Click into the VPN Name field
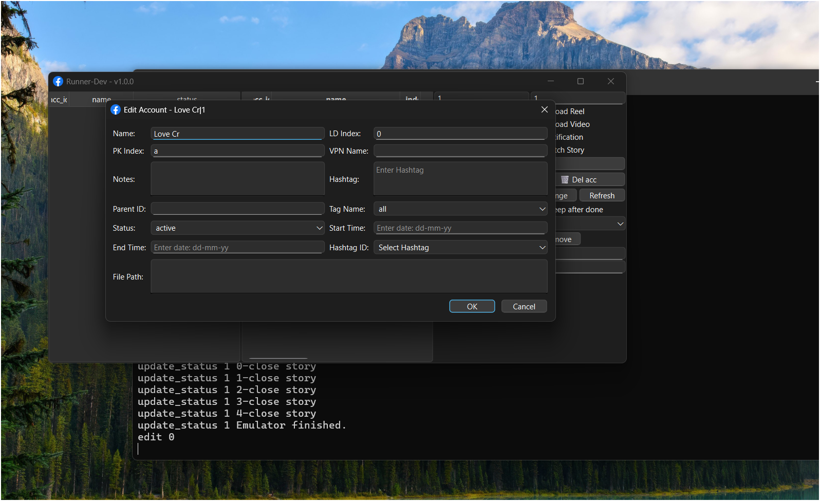This screenshot has width=820, height=501. point(460,151)
